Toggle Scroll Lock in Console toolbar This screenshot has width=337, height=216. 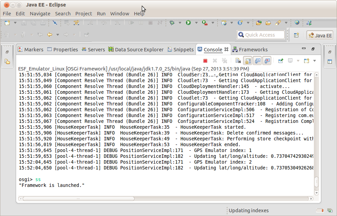248,61
